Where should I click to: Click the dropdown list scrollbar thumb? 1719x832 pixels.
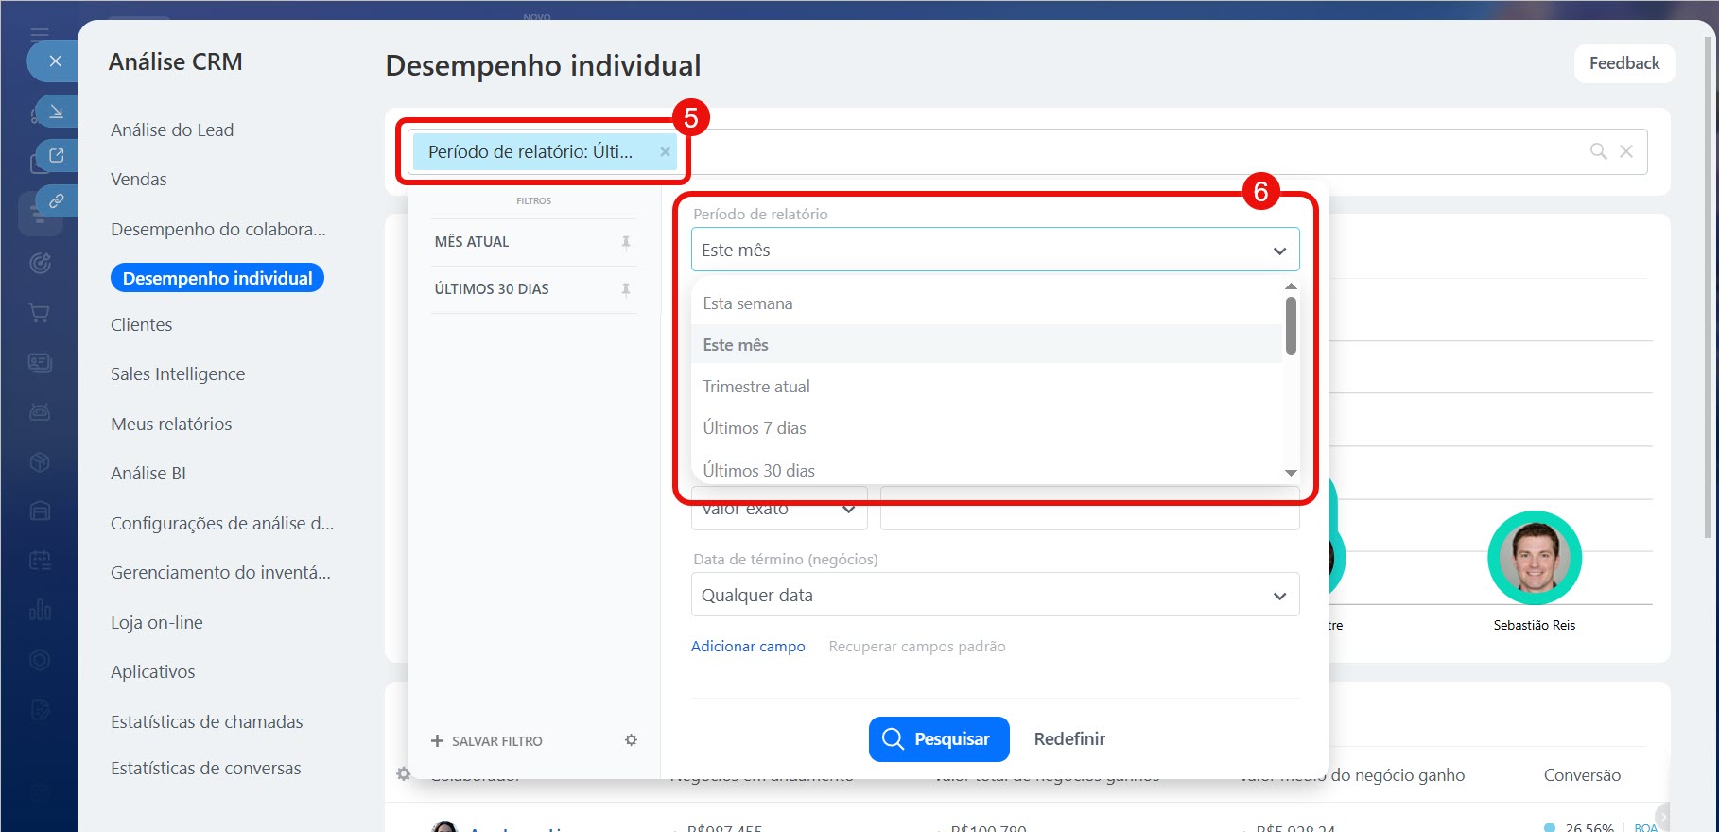click(1291, 326)
